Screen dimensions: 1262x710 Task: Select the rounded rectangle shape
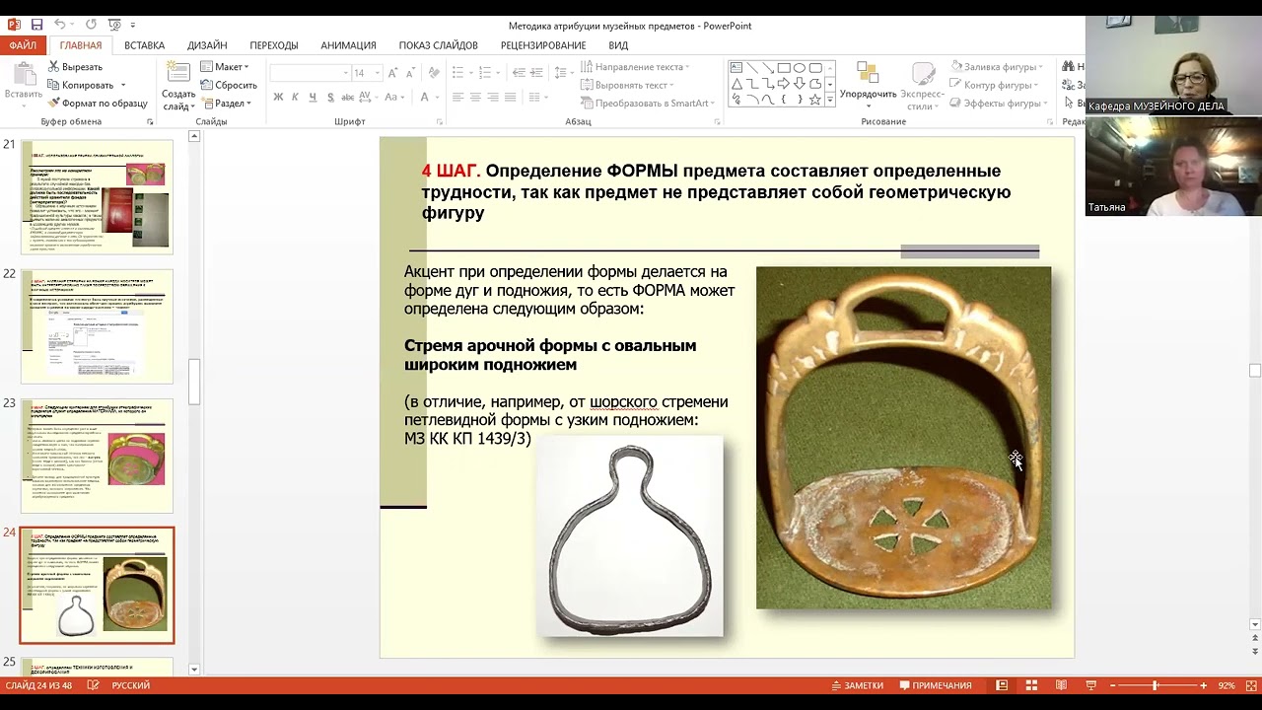pyautogui.click(x=815, y=68)
